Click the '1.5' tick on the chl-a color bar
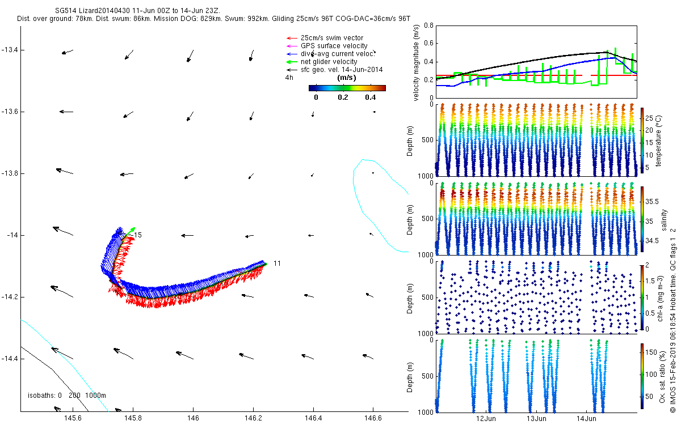Screen dimensions: 681x425 (651, 282)
